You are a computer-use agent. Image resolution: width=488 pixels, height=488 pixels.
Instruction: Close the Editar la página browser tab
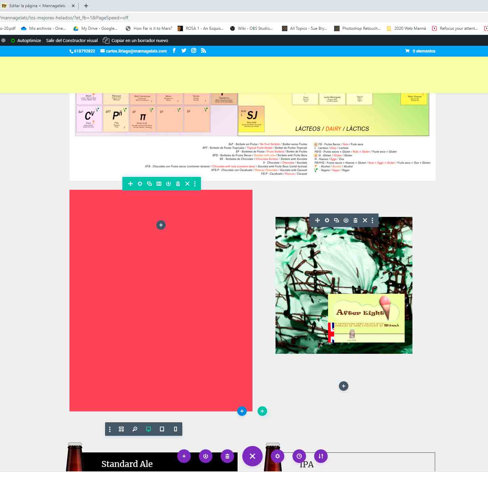pos(73,6)
